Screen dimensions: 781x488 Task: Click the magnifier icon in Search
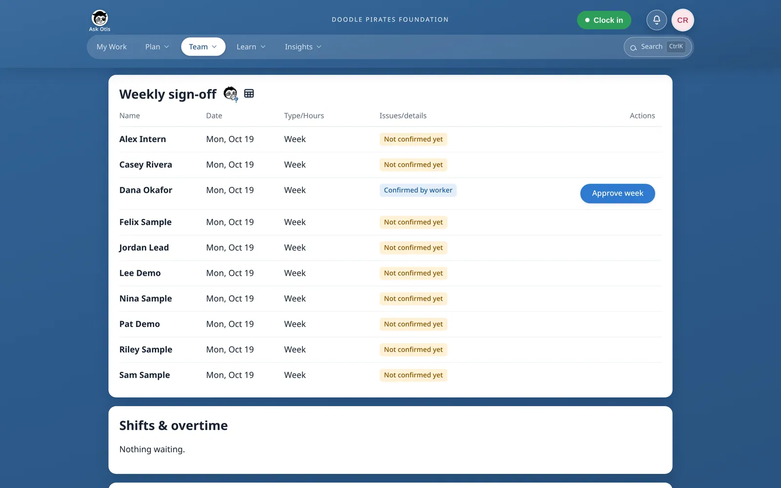pyautogui.click(x=634, y=47)
